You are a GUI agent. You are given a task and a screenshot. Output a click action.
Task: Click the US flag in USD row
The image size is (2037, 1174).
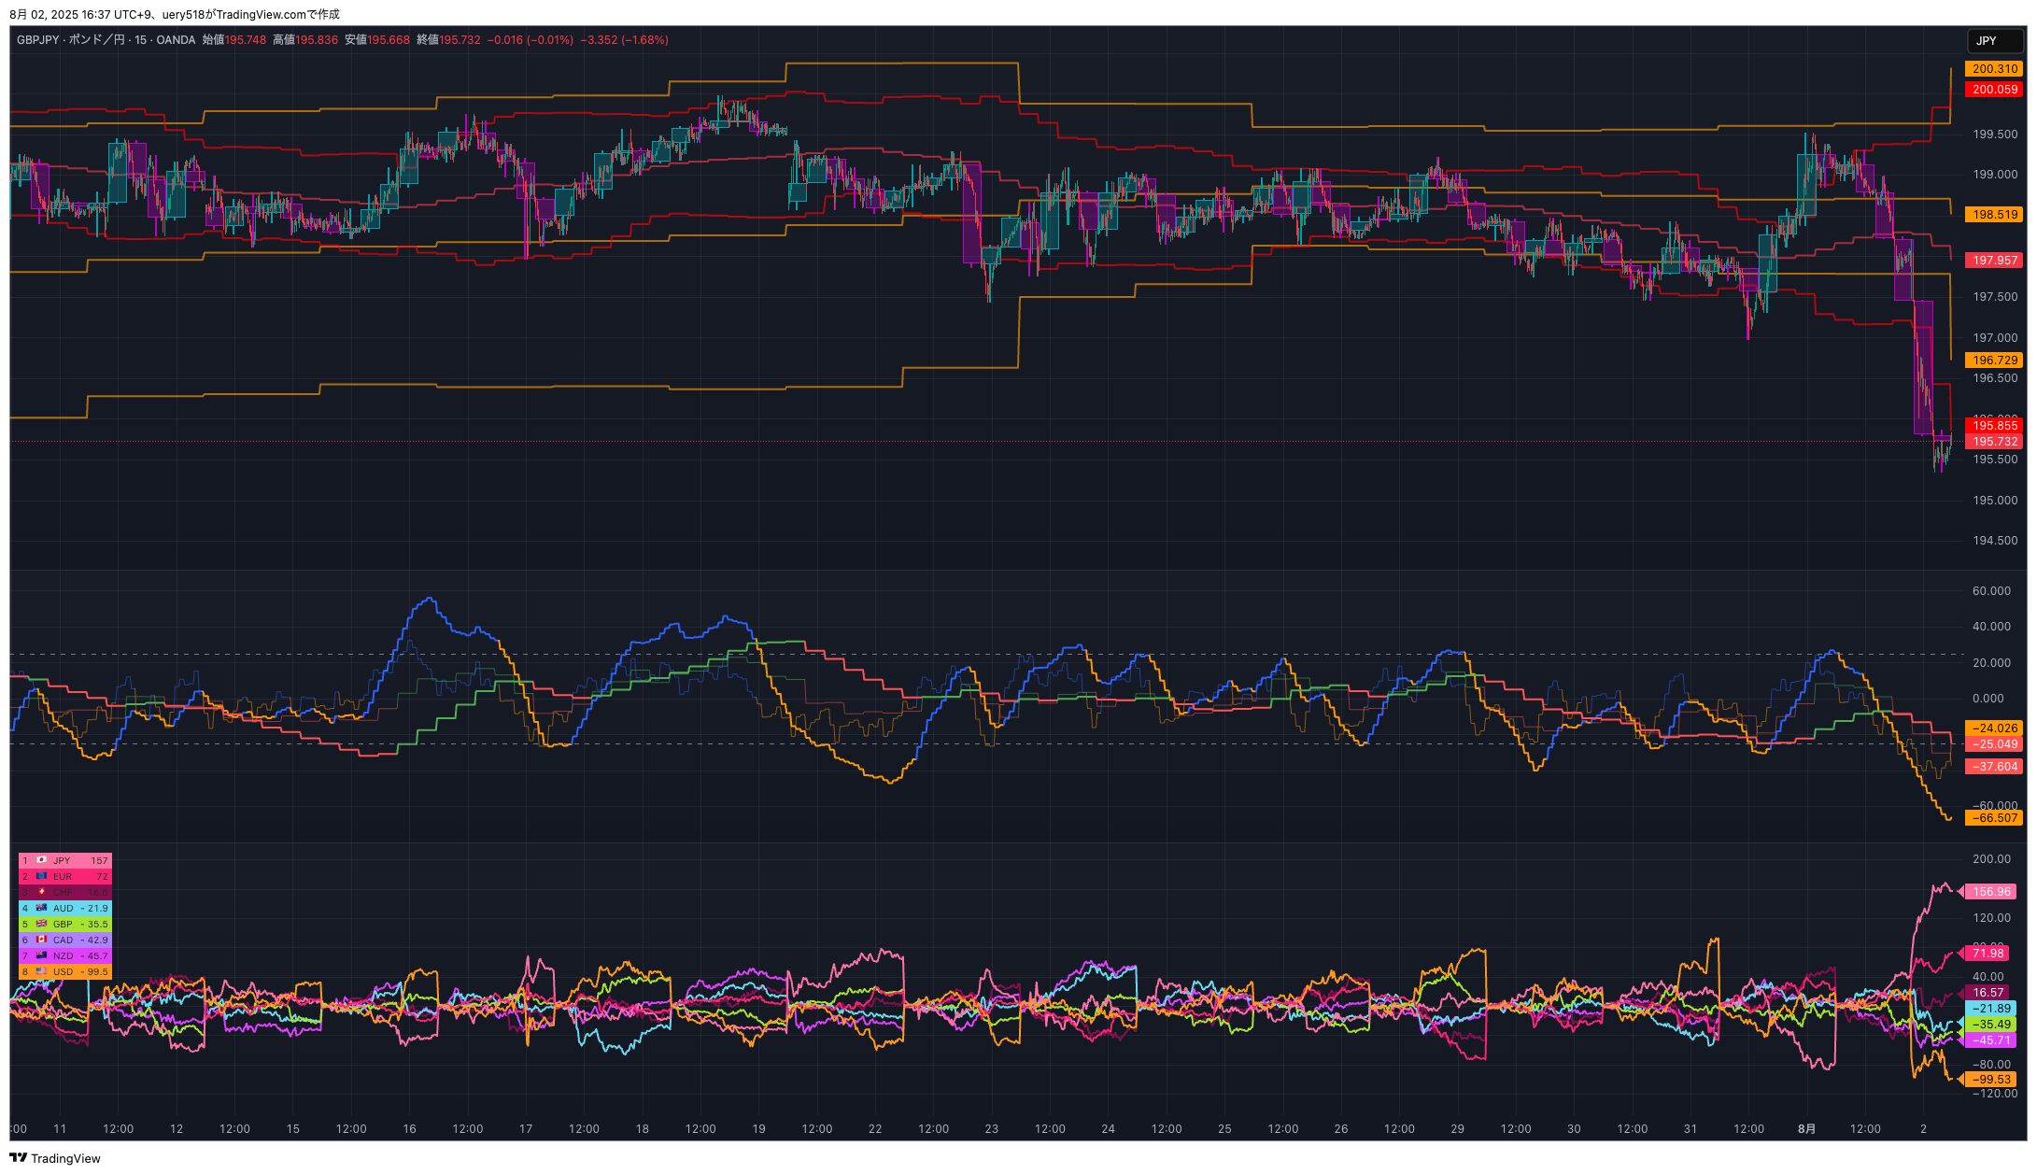click(41, 971)
